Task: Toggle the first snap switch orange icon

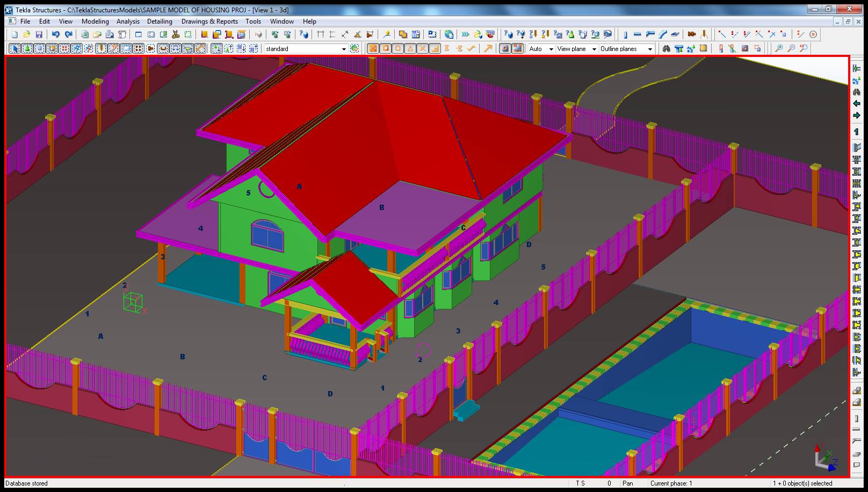Action: click(373, 48)
